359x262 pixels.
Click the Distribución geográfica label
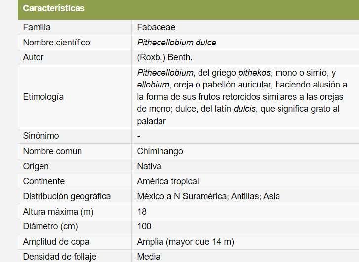point(67,196)
